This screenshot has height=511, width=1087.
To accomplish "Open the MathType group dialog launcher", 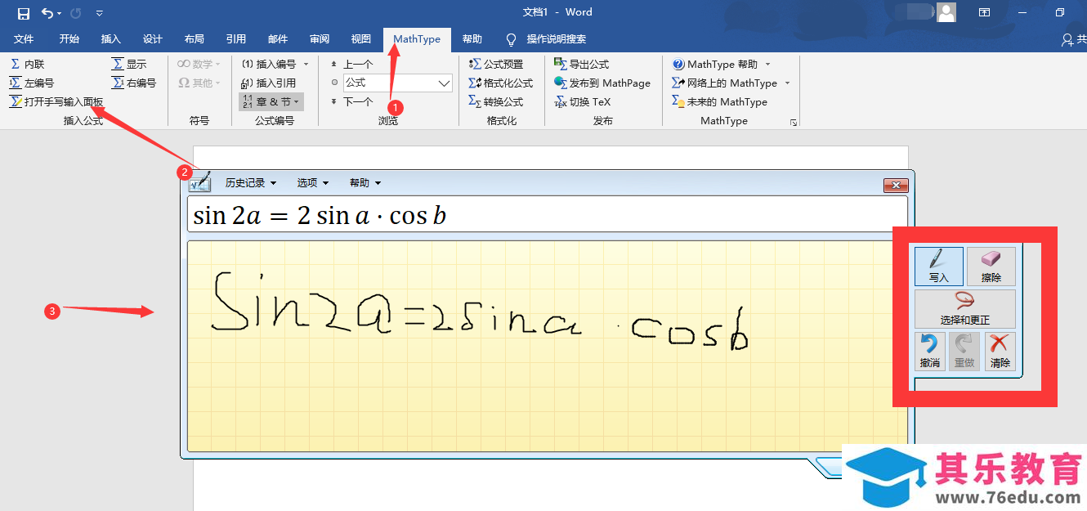I will 793,122.
